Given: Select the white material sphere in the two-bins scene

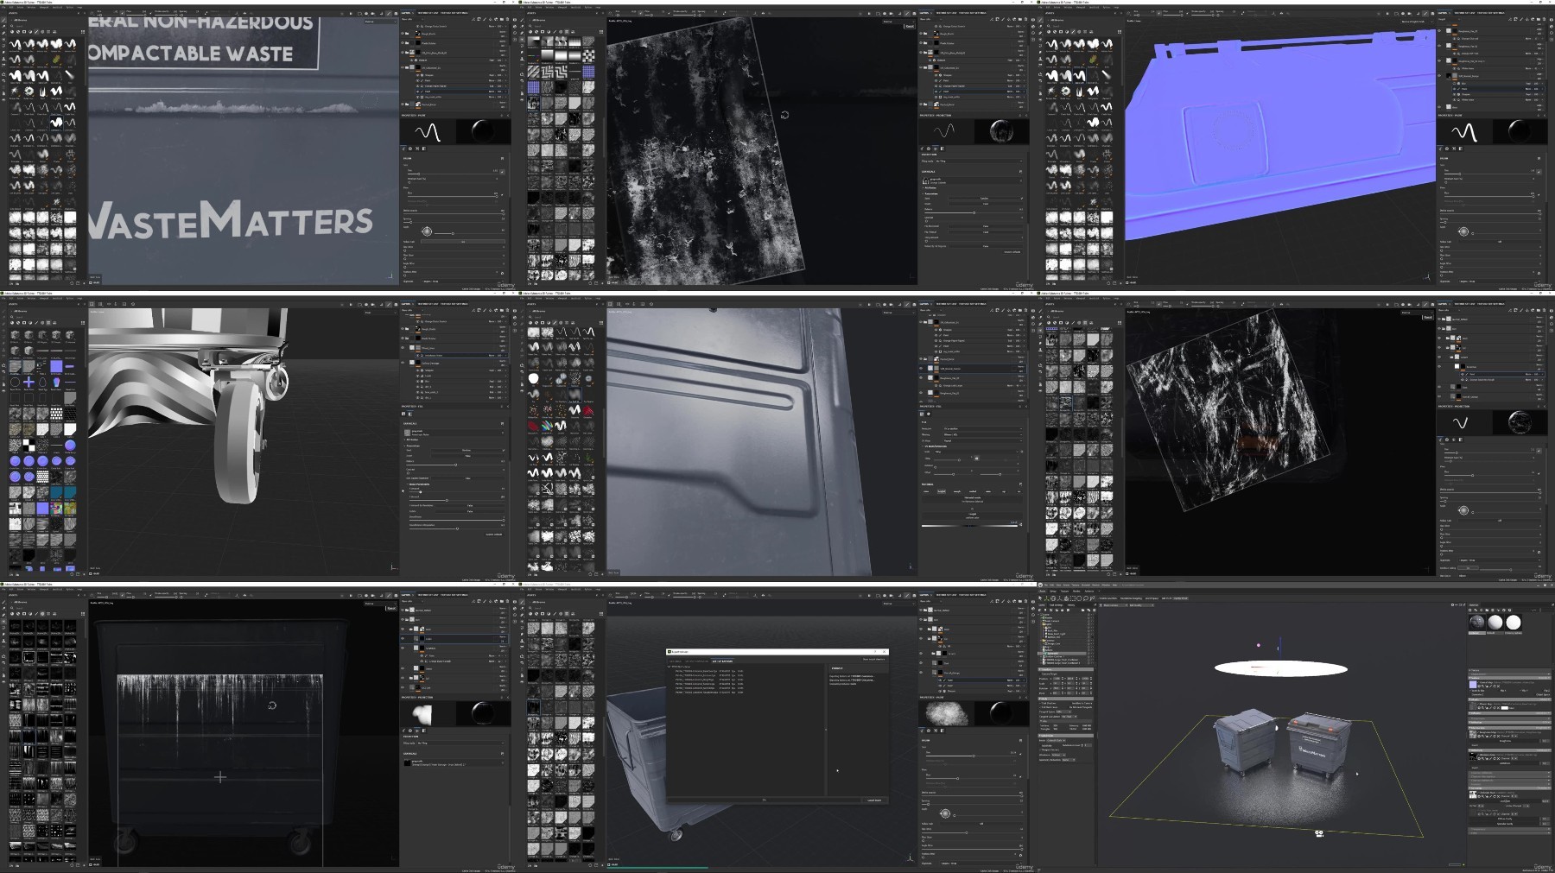Looking at the screenshot, I should [x=1514, y=623].
